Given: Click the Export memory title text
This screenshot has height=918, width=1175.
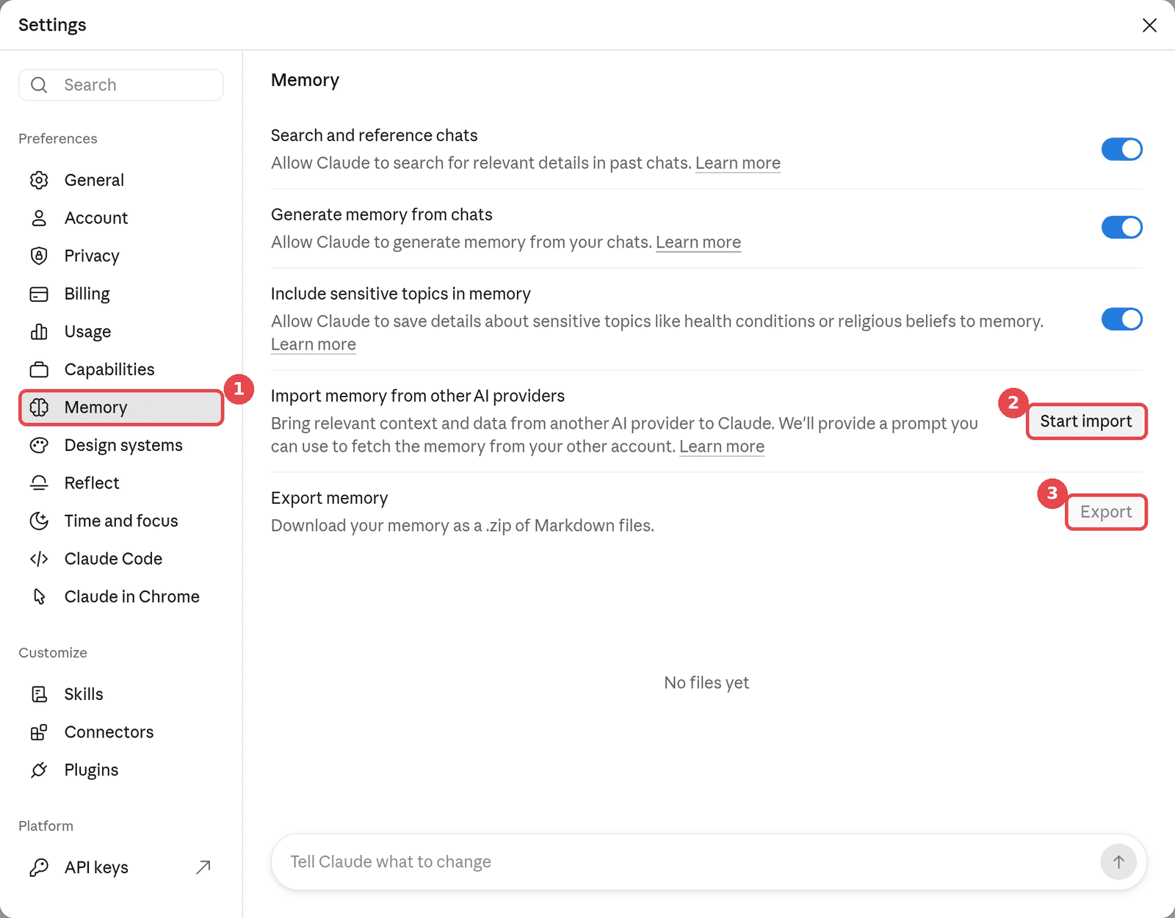Looking at the screenshot, I should [x=329, y=498].
